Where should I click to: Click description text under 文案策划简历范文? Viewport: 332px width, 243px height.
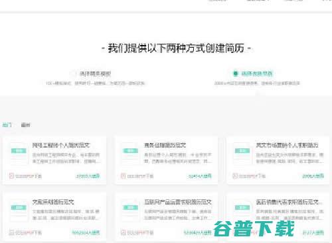[x=66, y=215]
